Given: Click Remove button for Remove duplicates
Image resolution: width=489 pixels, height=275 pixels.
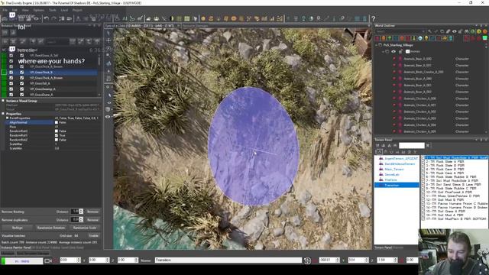Looking at the screenshot, I should (92, 220).
